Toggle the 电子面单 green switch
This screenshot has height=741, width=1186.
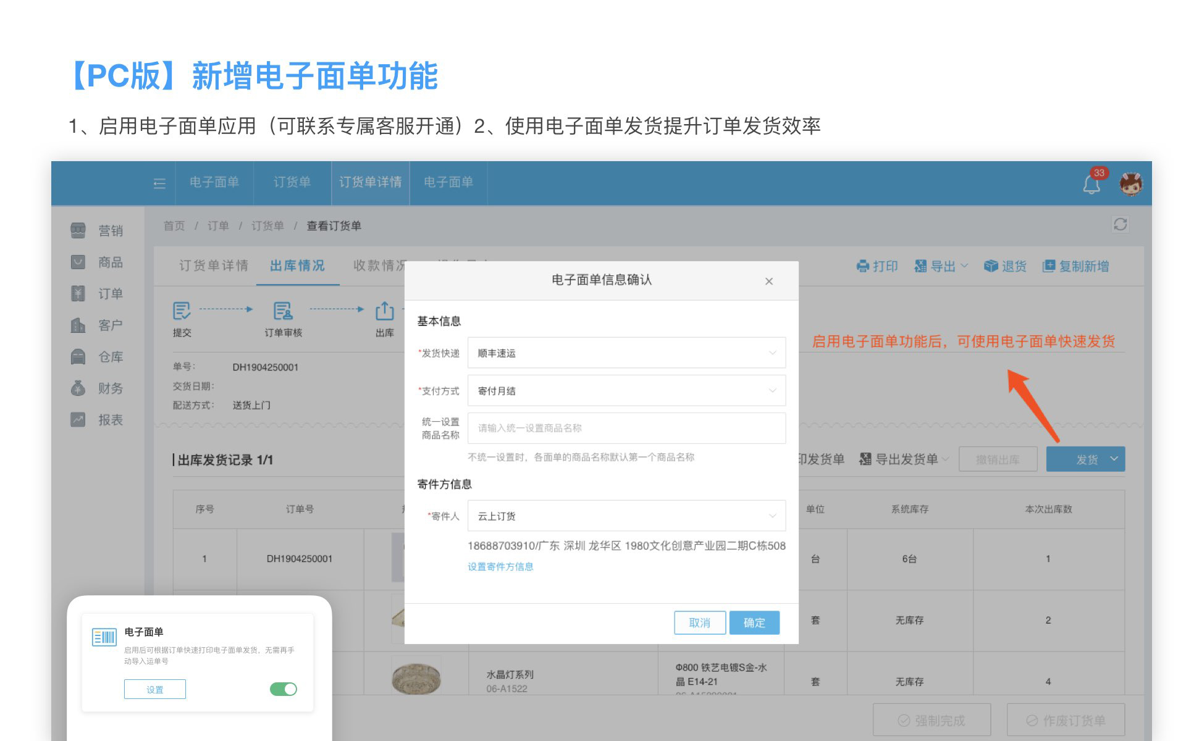point(284,689)
